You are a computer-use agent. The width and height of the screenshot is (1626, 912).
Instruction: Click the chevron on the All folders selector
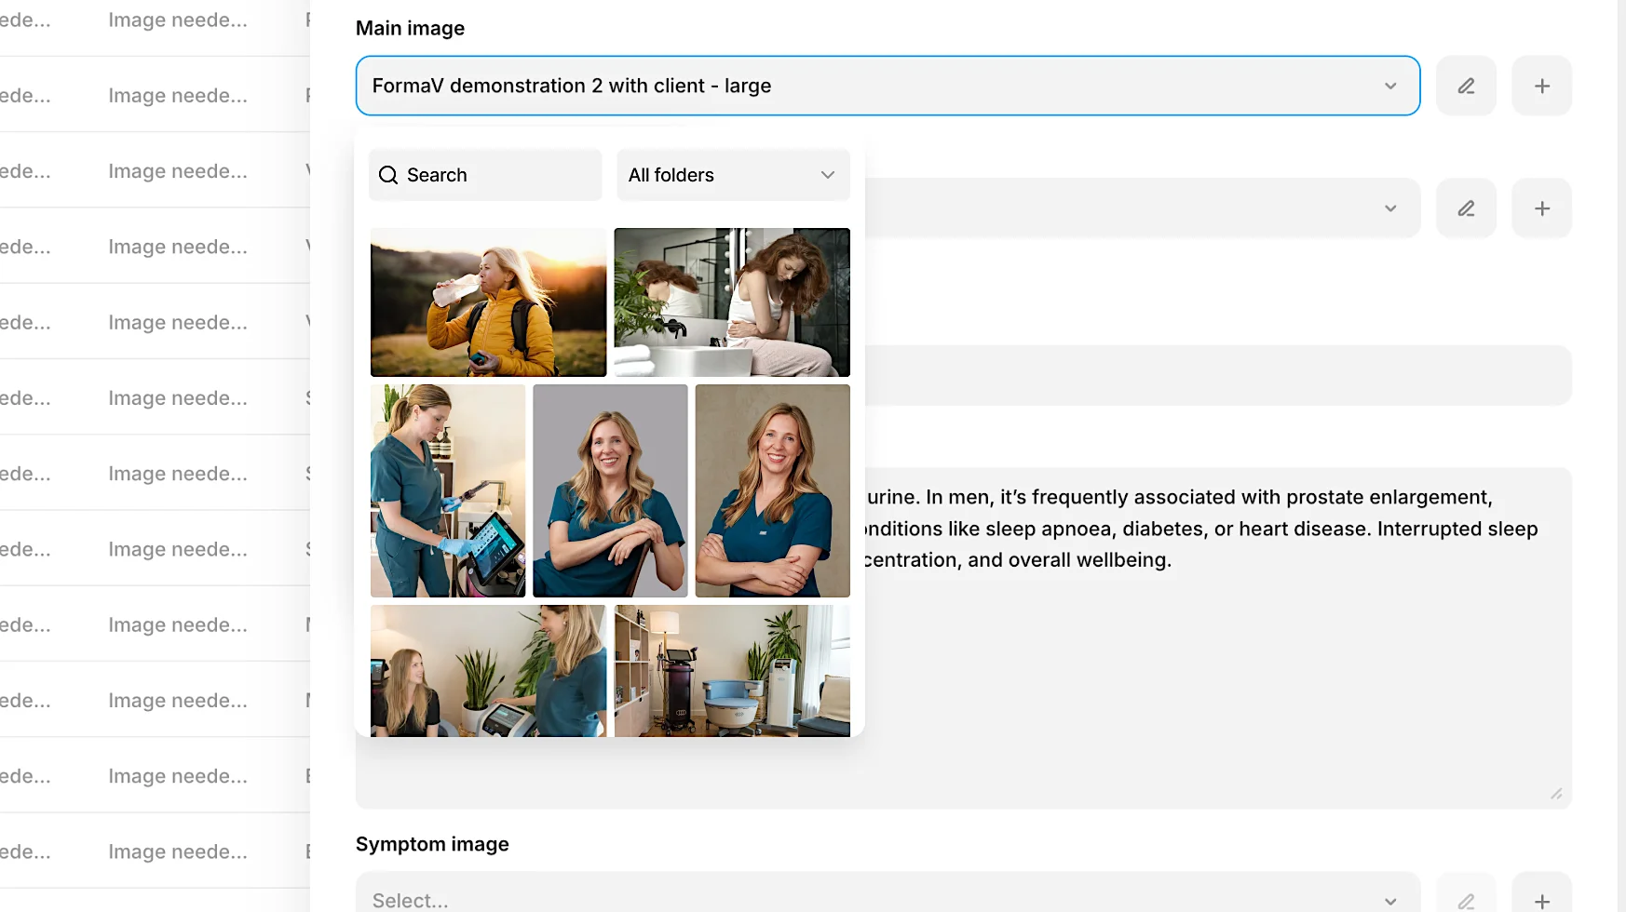[826, 175]
